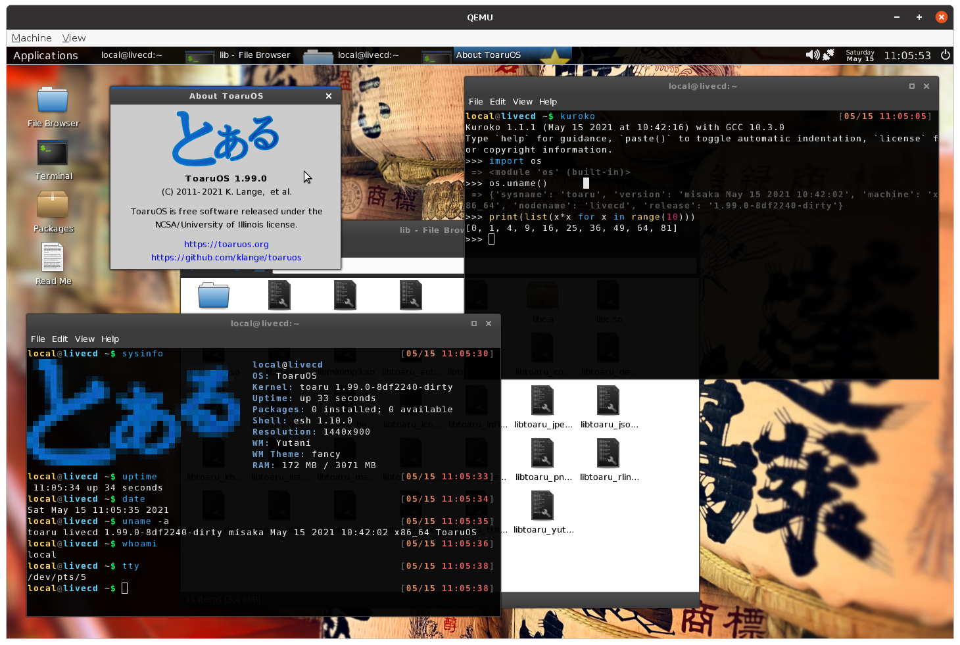The height and width of the screenshot is (645, 960).
Task: Open File menu in the sysinfo terminal
Action: click(x=37, y=339)
